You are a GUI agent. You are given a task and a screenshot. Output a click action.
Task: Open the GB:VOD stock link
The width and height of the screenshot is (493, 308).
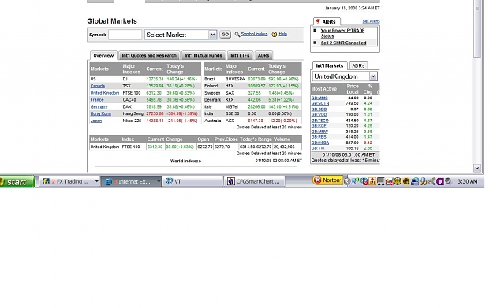319,114
